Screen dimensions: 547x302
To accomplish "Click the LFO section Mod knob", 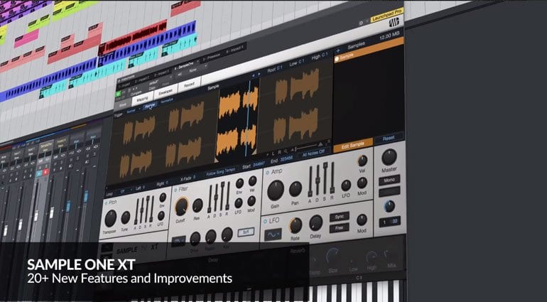I will 362,220.
